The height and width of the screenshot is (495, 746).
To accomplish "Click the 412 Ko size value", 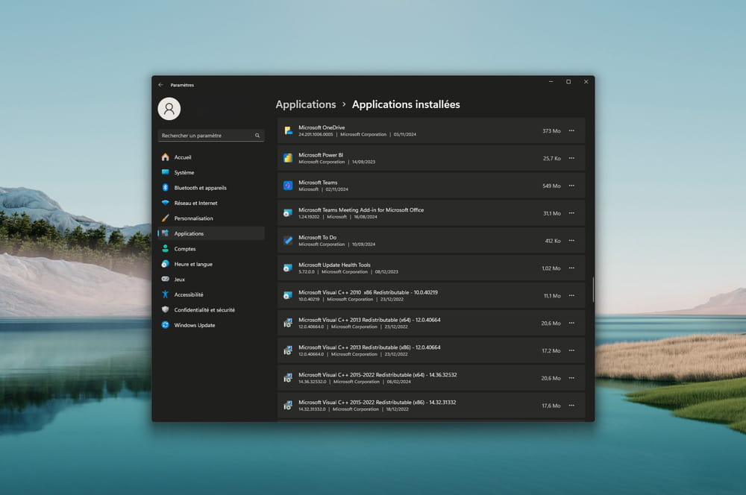I will click(553, 241).
